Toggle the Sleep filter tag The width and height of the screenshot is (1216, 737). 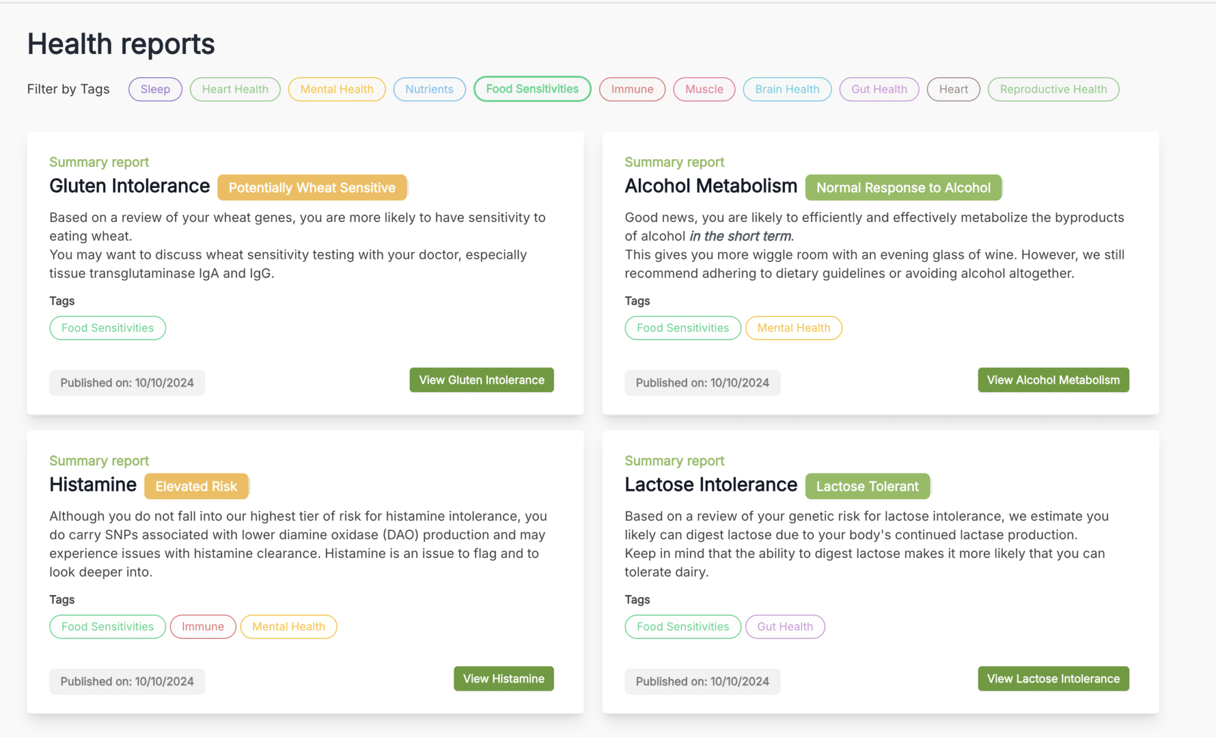[155, 89]
